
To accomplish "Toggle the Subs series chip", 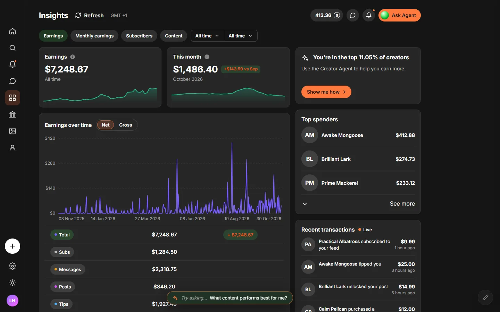I will point(62,252).
